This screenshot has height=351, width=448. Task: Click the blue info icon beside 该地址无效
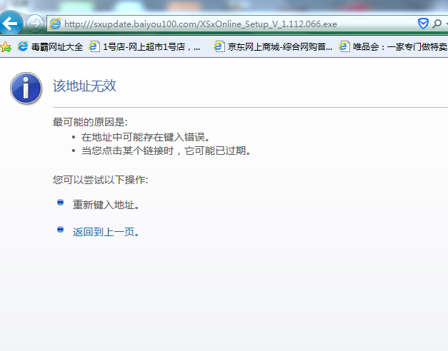coord(26,88)
